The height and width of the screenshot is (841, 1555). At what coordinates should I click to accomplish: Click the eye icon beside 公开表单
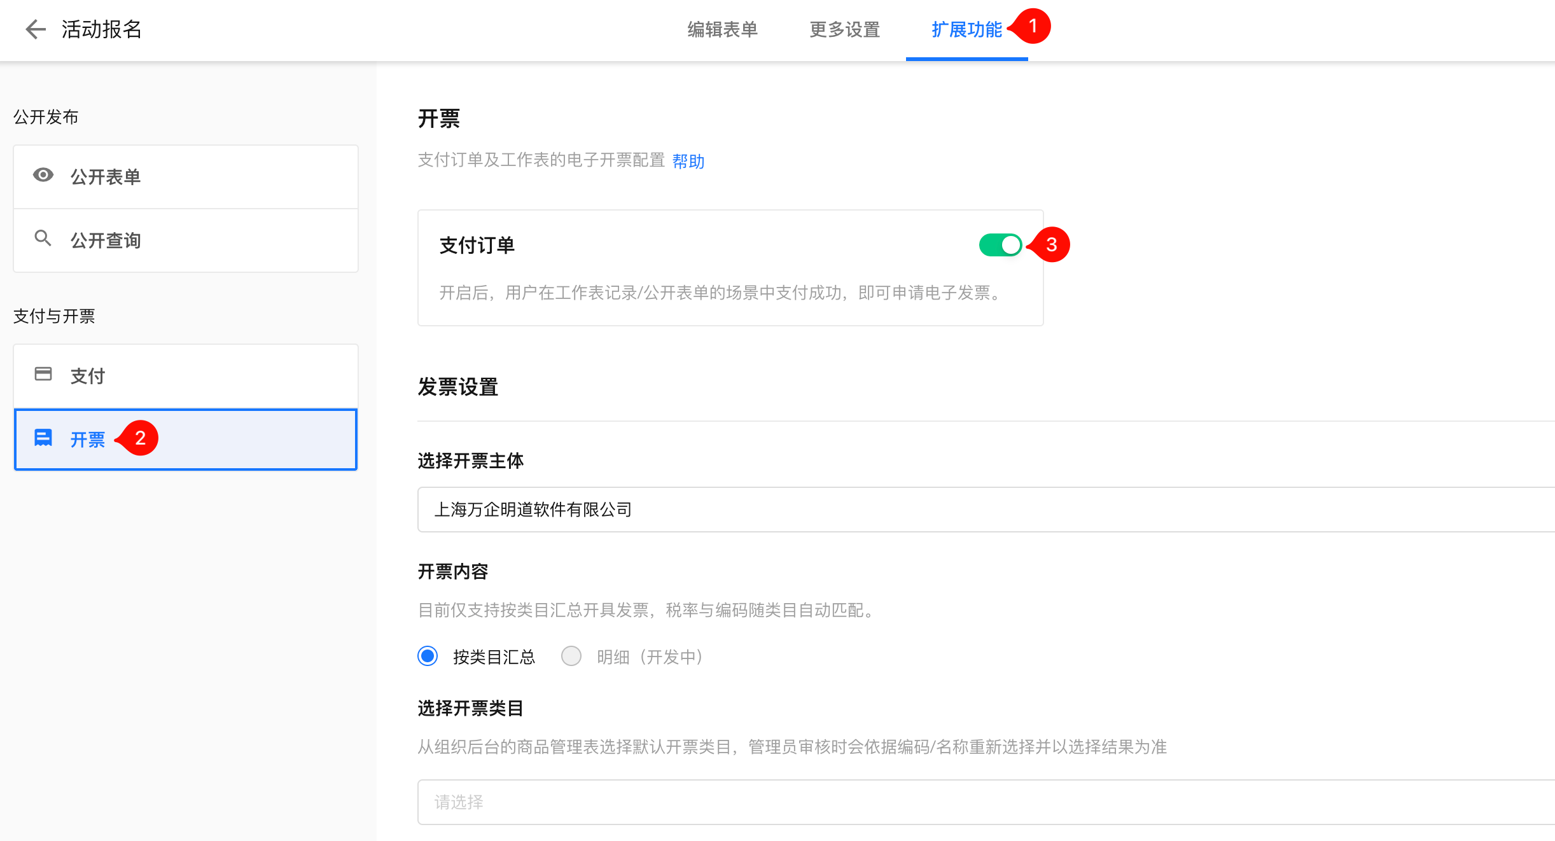pos(43,176)
